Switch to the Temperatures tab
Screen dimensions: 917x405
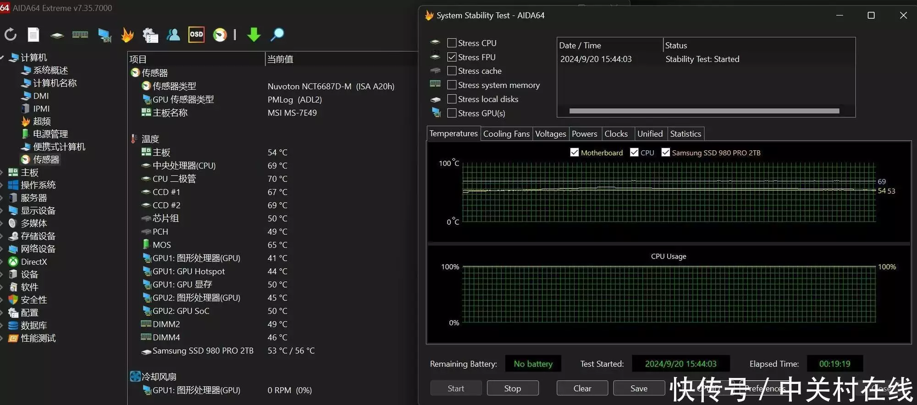pos(453,133)
